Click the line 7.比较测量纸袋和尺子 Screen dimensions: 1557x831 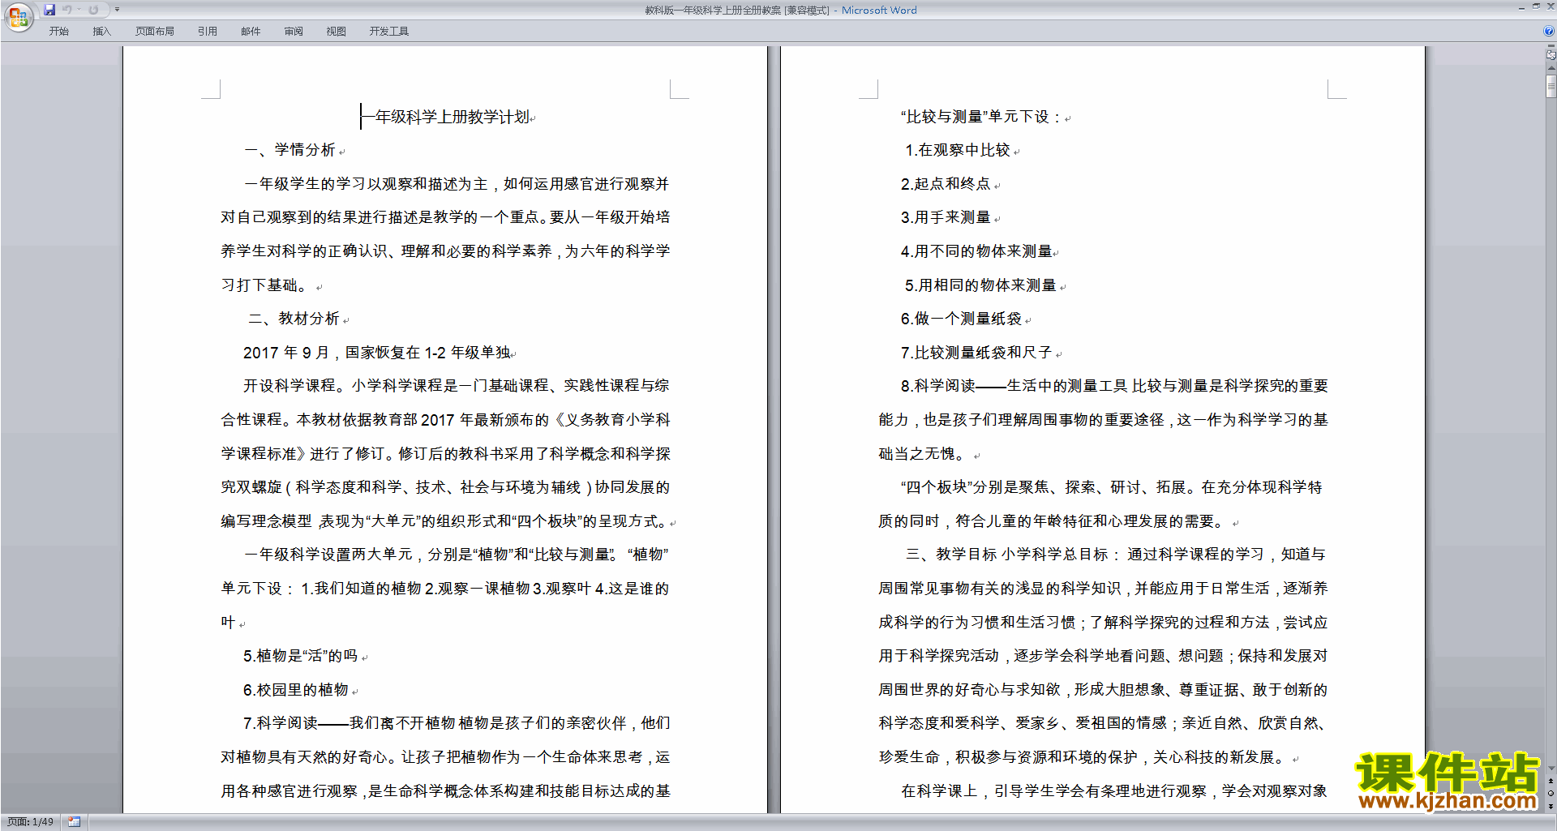[x=976, y=353]
